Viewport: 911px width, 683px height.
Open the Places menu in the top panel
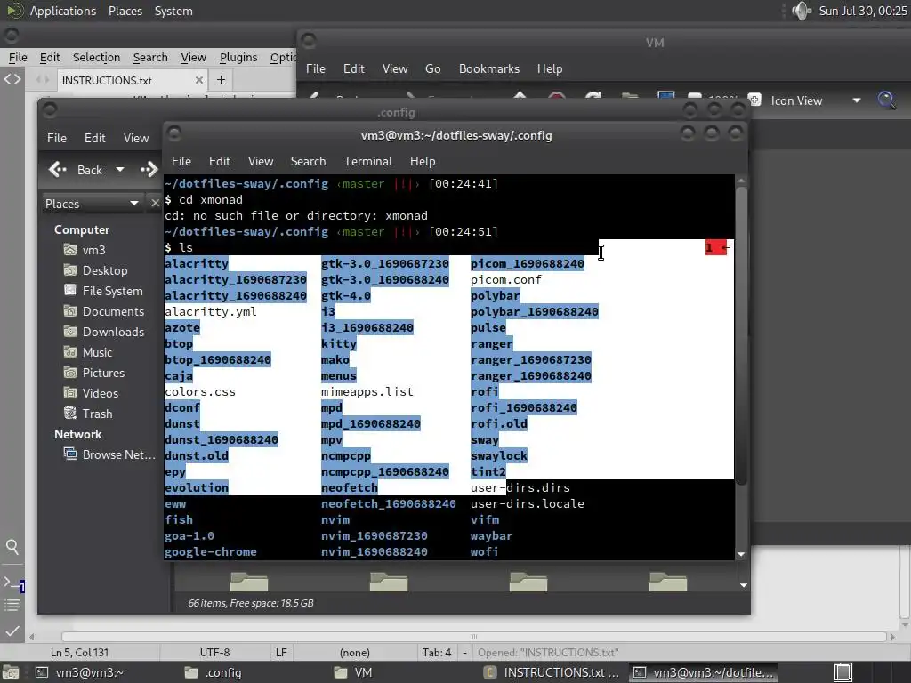125,11
